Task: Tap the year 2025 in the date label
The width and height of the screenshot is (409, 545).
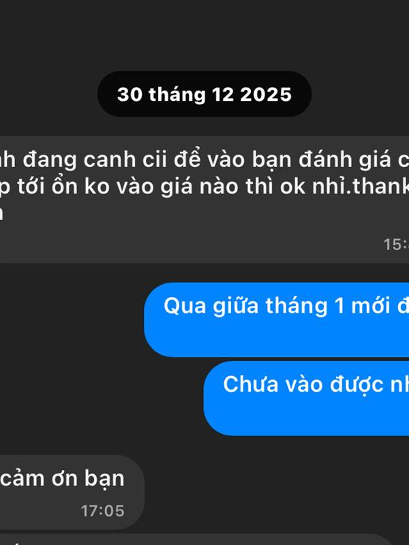Action: 266,95
